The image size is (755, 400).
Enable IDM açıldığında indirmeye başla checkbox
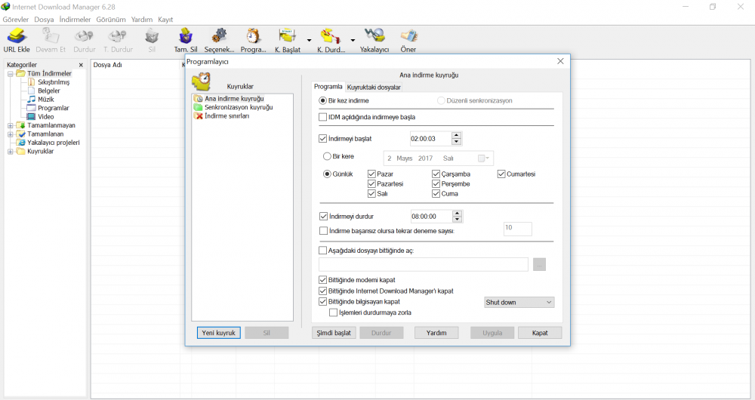pos(322,117)
